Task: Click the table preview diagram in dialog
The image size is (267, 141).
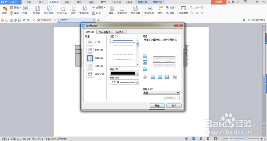Action: tap(164, 63)
